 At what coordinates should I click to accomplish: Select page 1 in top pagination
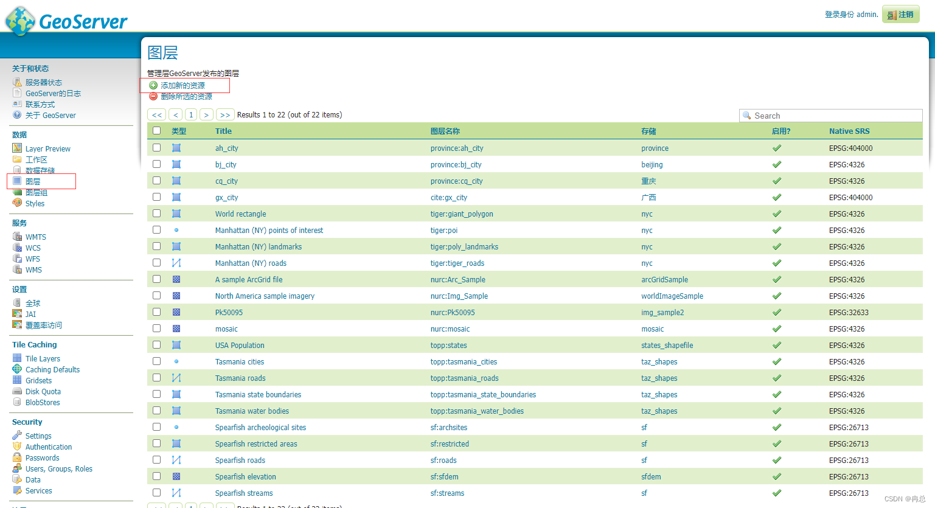191,114
